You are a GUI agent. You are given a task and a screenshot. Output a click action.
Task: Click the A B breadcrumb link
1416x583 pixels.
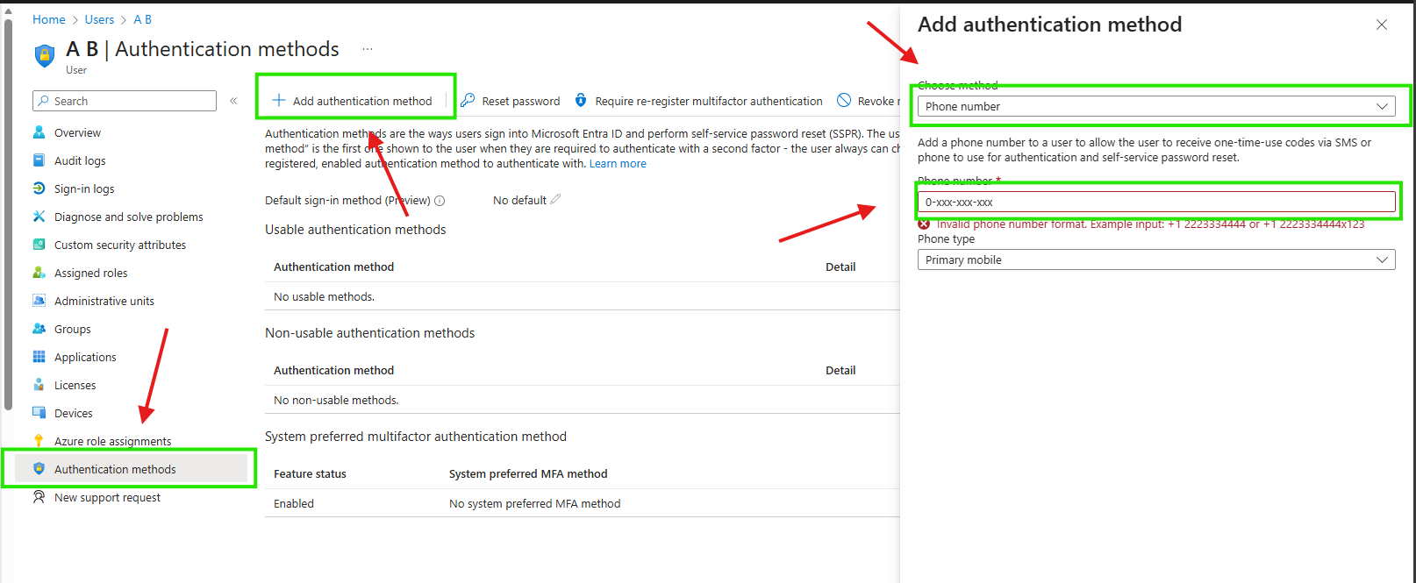point(142,19)
